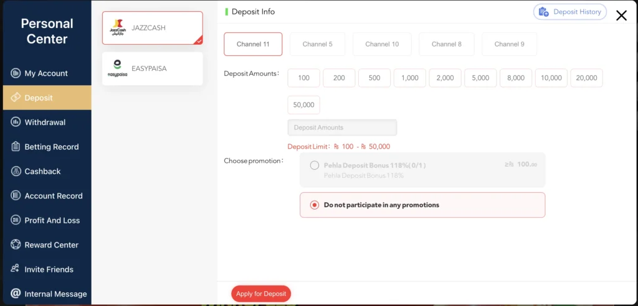
Task: Open My Account menu item
Action: [x=47, y=73]
